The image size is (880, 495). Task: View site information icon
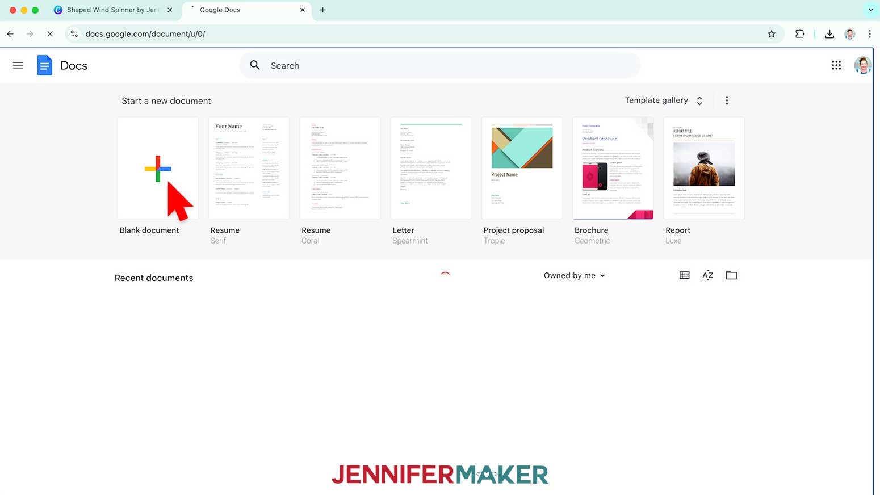[x=74, y=34]
